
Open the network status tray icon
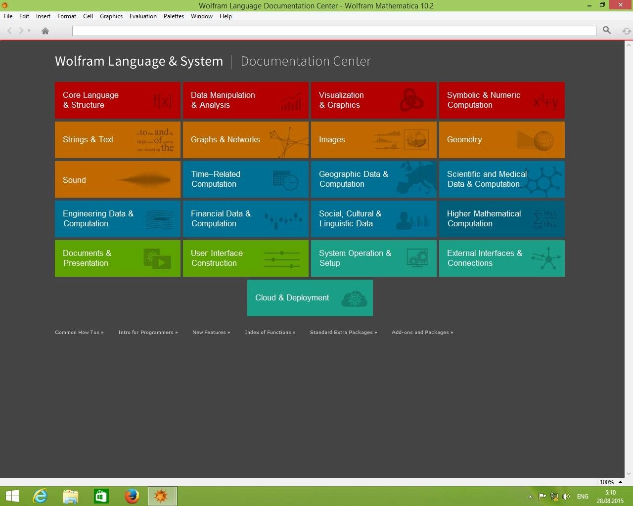(554, 497)
